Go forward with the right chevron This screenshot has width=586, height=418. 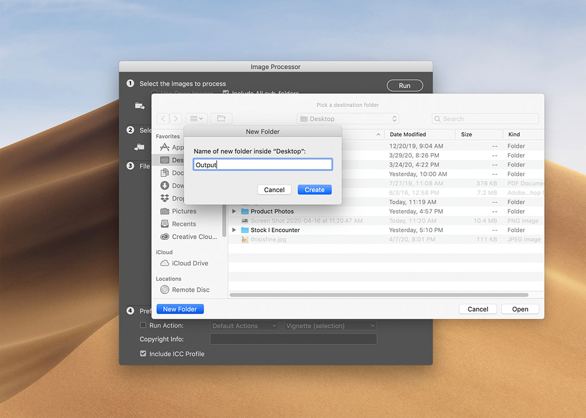tap(176, 119)
